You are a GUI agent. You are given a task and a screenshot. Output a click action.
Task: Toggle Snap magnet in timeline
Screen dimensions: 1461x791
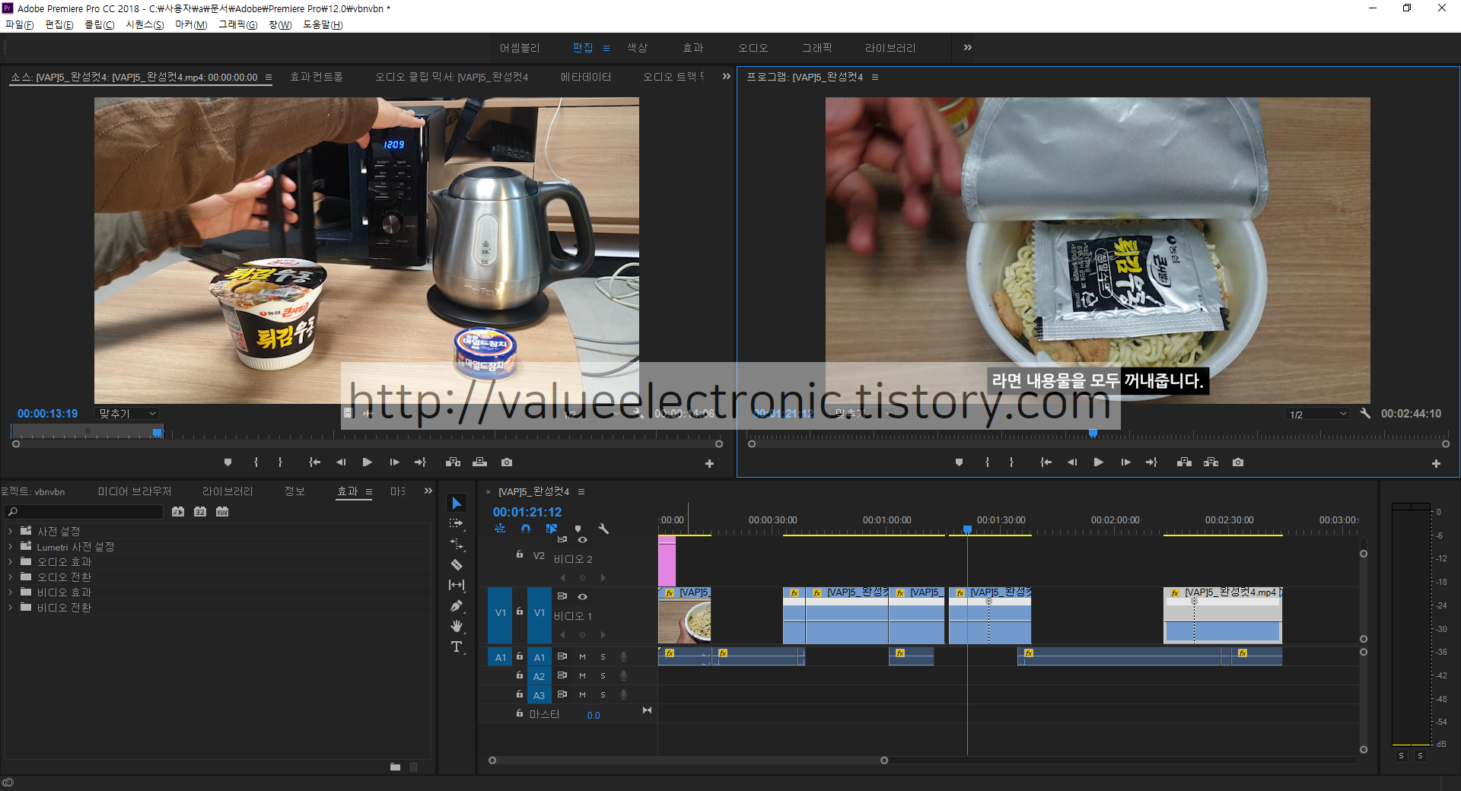pos(526,529)
